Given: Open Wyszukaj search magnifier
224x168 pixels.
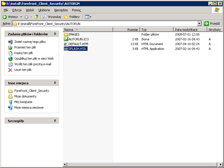Looking at the screenshot, I should tap(45, 17).
